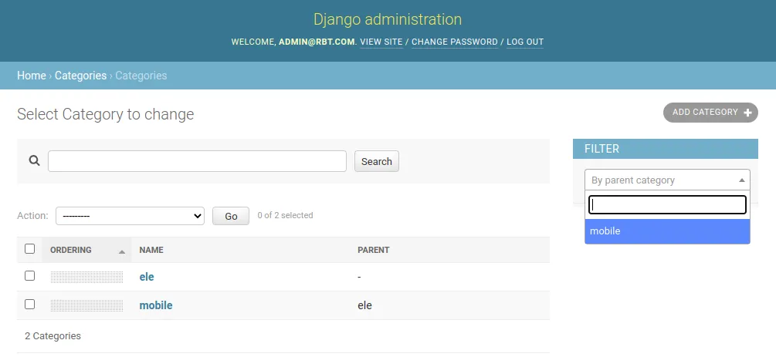This screenshot has height=357, width=776.
Task: Click the Parent column header
Action: (374, 250)
